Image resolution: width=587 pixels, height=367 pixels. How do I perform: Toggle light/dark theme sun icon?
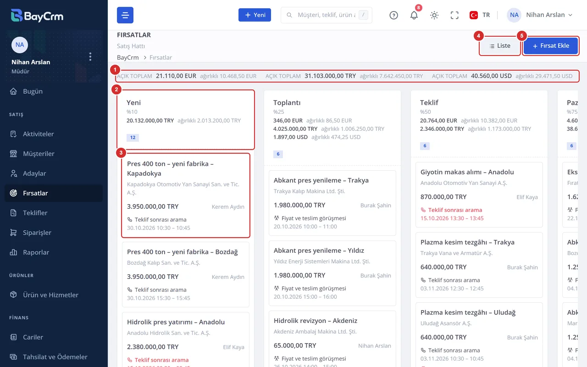point(434,15)
